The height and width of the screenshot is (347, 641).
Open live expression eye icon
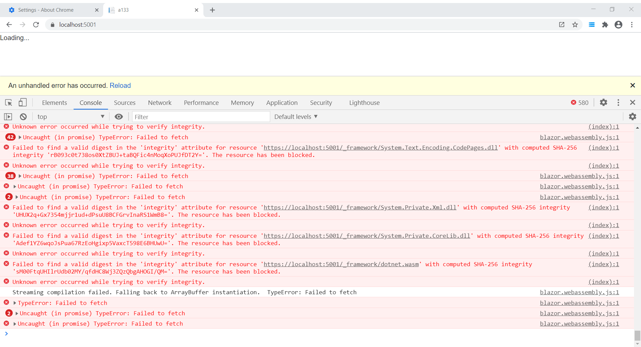[x=119, y=117]
